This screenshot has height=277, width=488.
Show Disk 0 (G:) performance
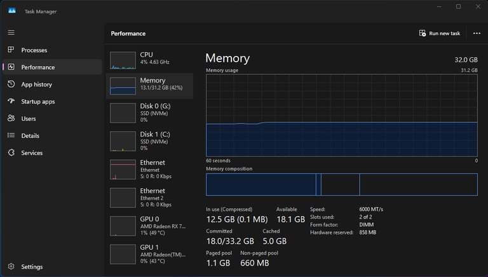150,112
